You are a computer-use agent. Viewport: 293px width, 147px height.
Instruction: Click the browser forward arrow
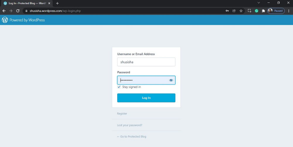point(11,11)
